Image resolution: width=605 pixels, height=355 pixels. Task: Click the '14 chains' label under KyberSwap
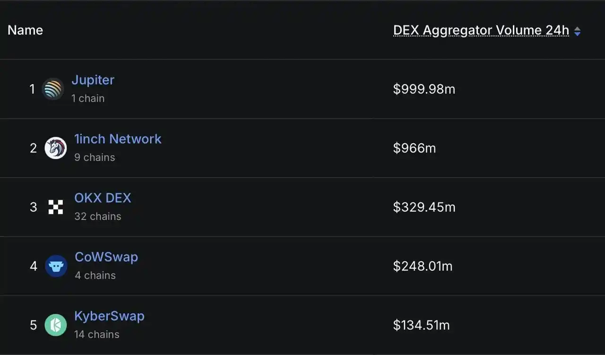coord(97,334)
